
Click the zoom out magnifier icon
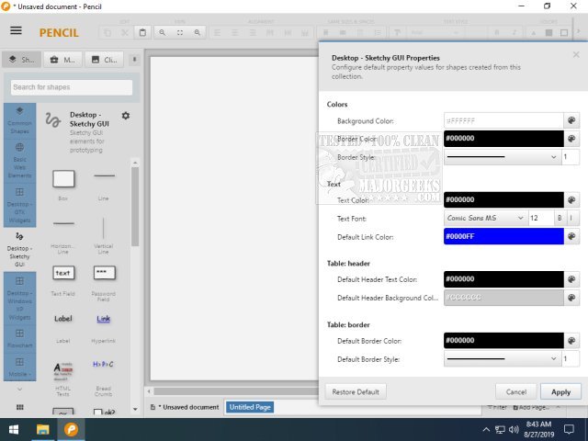tap(162, 33)
